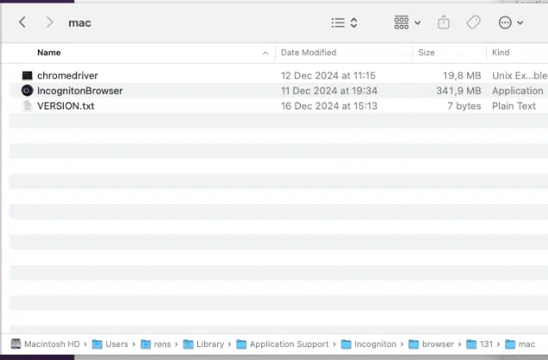This screenshot has height=360, width=548.
Task: Open the list view options switcher
Action: tap(344, 22)
